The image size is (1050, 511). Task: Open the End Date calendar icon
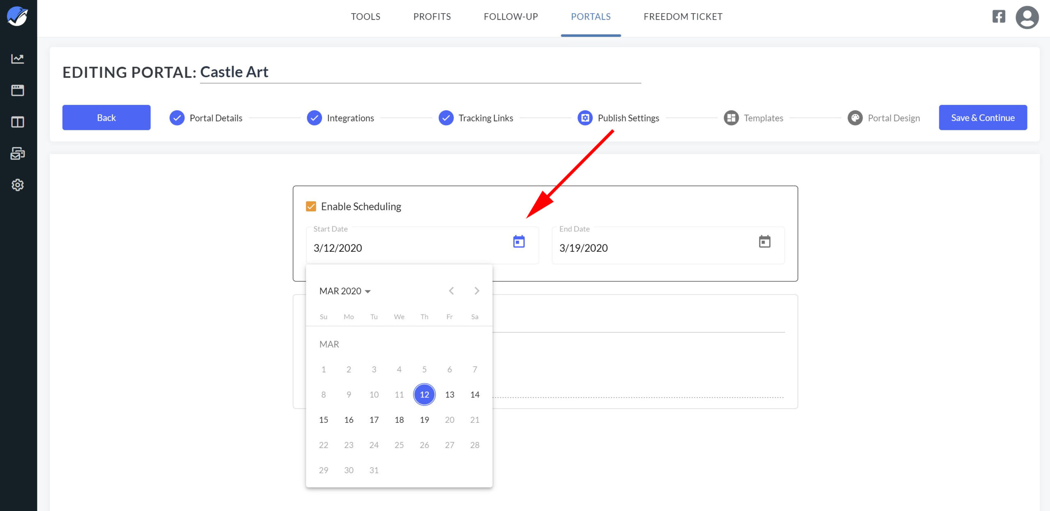765,242
